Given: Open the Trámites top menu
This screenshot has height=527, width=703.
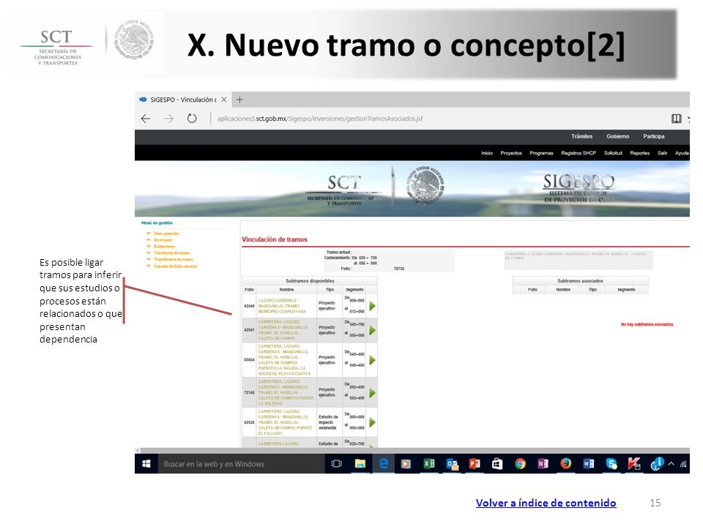Looking at the screenshot, I should (581, 136).
